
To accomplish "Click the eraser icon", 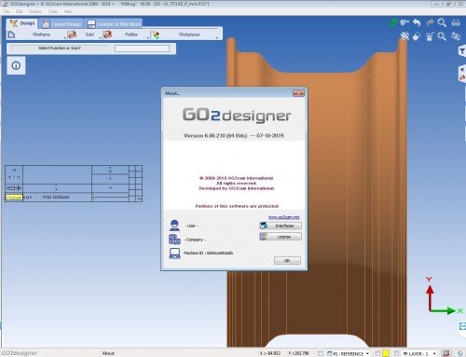I will 417,36.
